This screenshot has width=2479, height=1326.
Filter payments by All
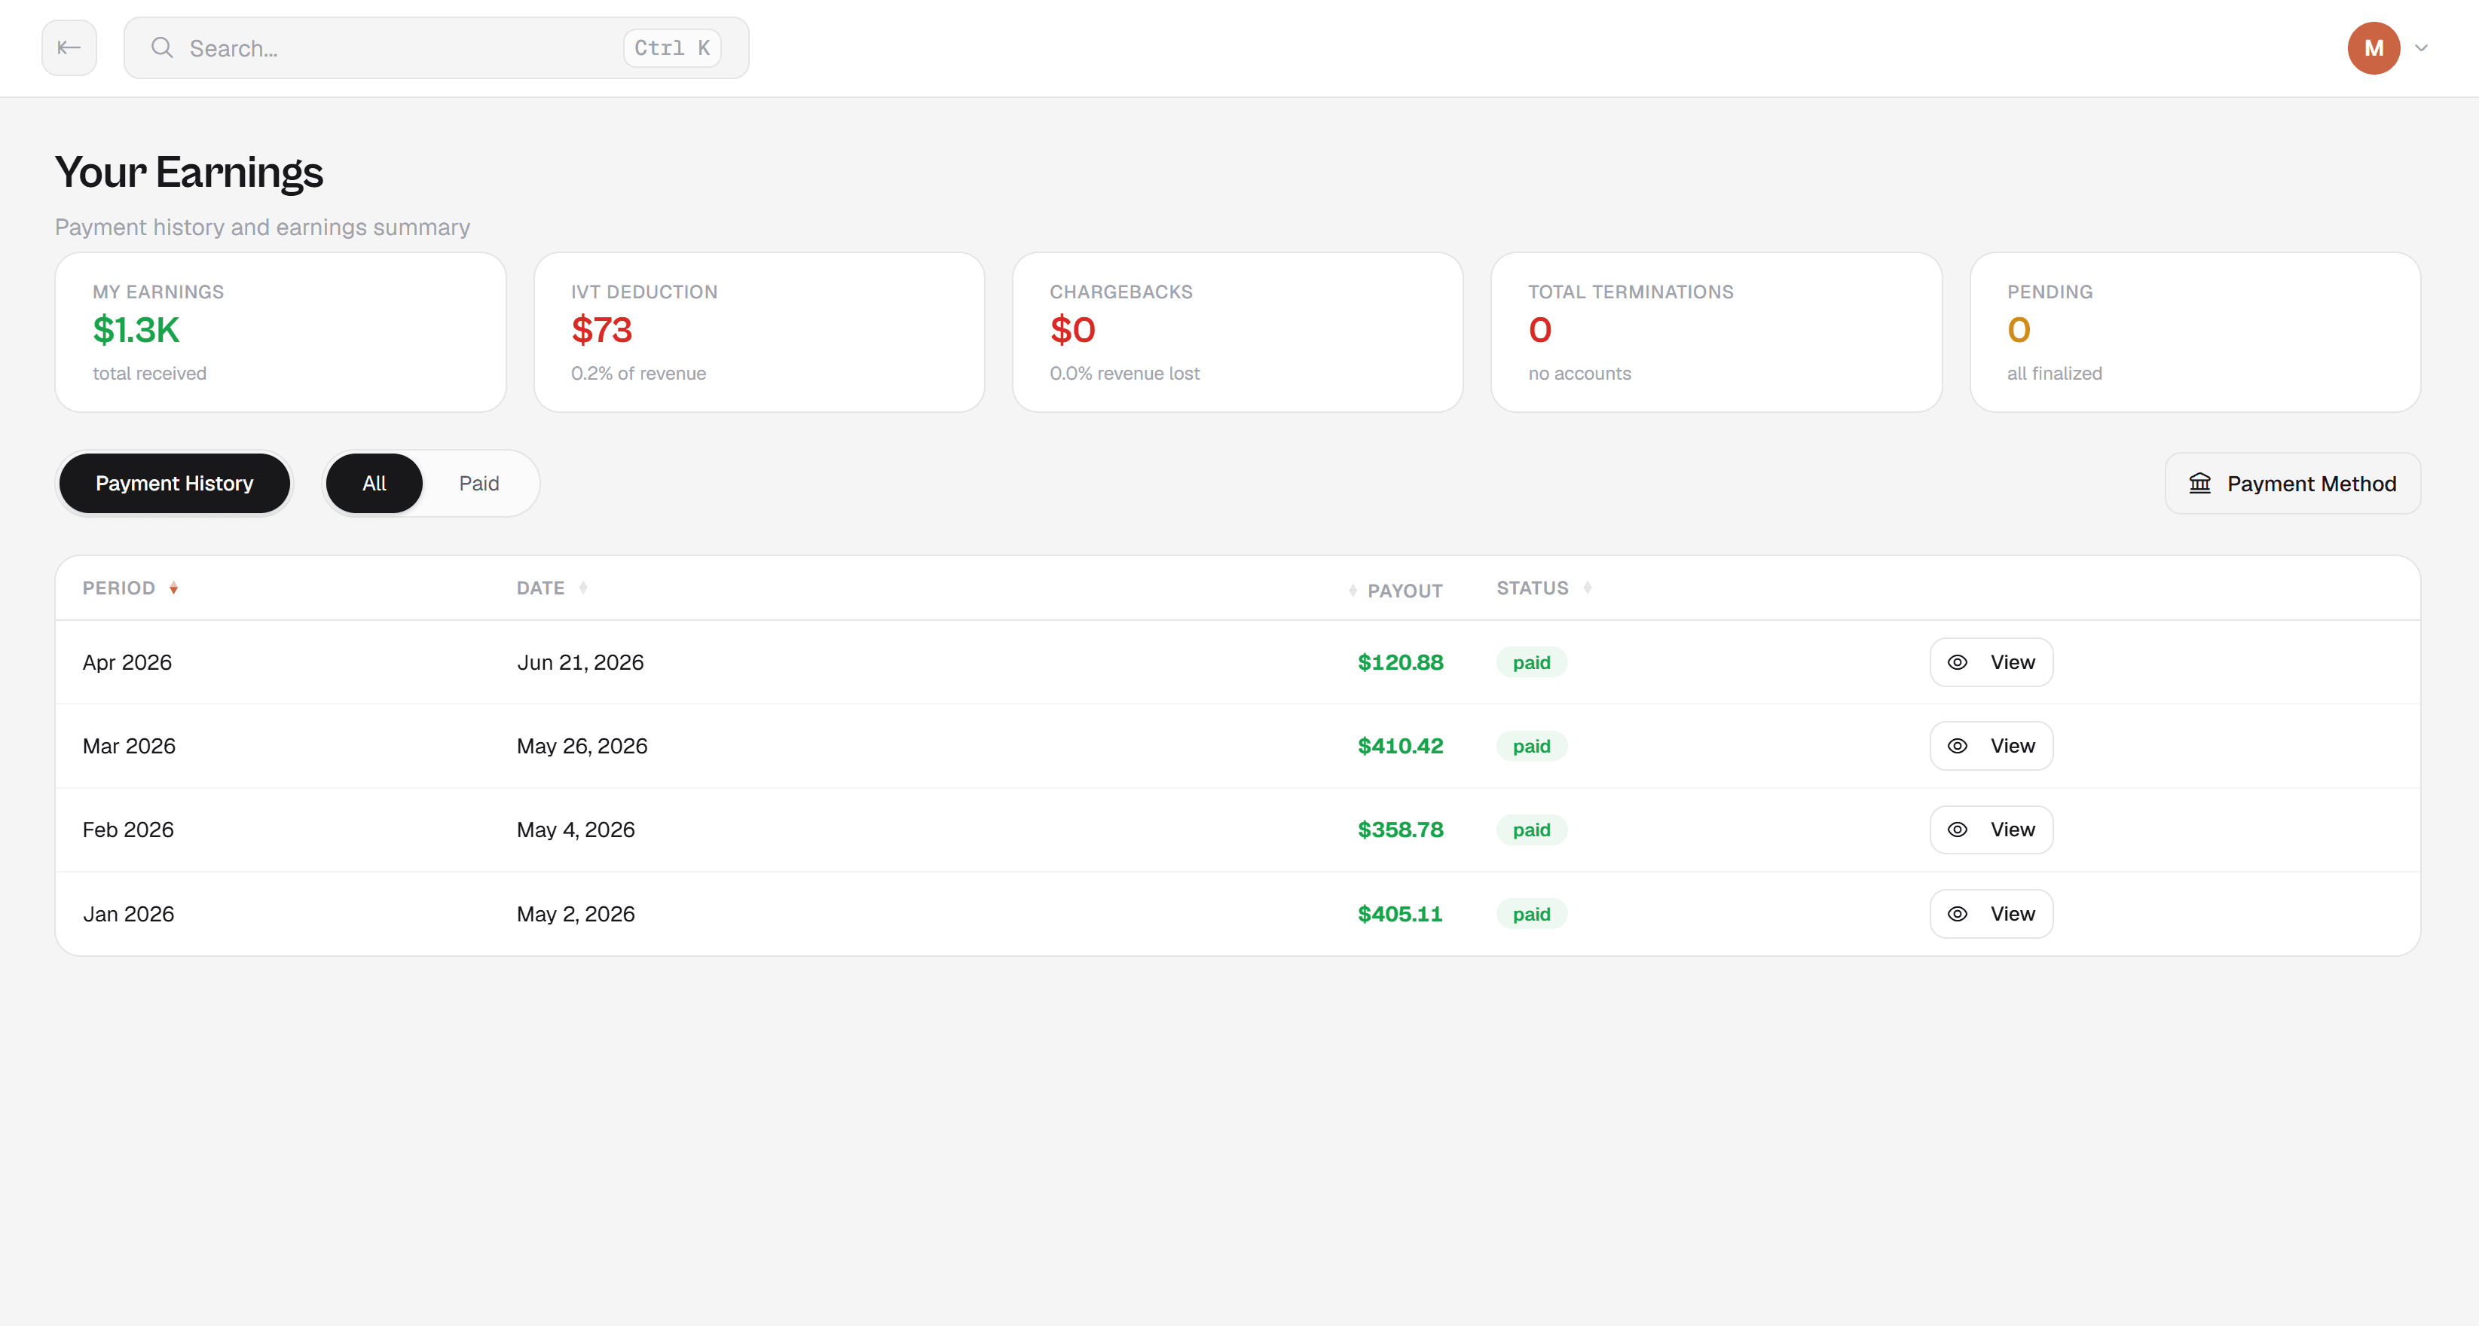374,483
